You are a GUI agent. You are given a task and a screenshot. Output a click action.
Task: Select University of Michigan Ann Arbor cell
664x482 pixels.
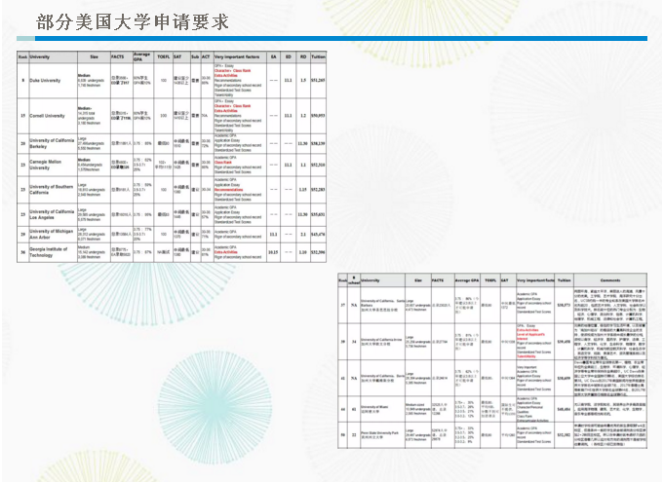(x=52, y=234)
